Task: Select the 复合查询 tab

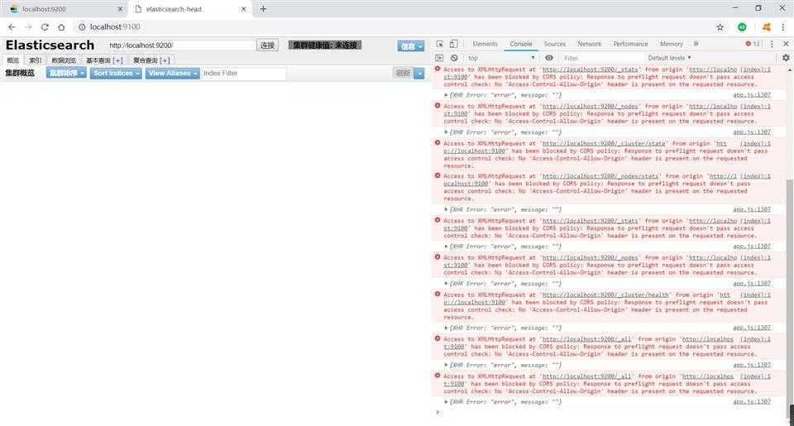Action: (x=145, y=60)
